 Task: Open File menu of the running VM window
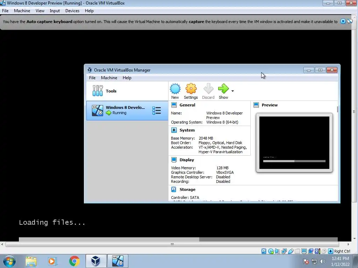click(x=5, y=11)
